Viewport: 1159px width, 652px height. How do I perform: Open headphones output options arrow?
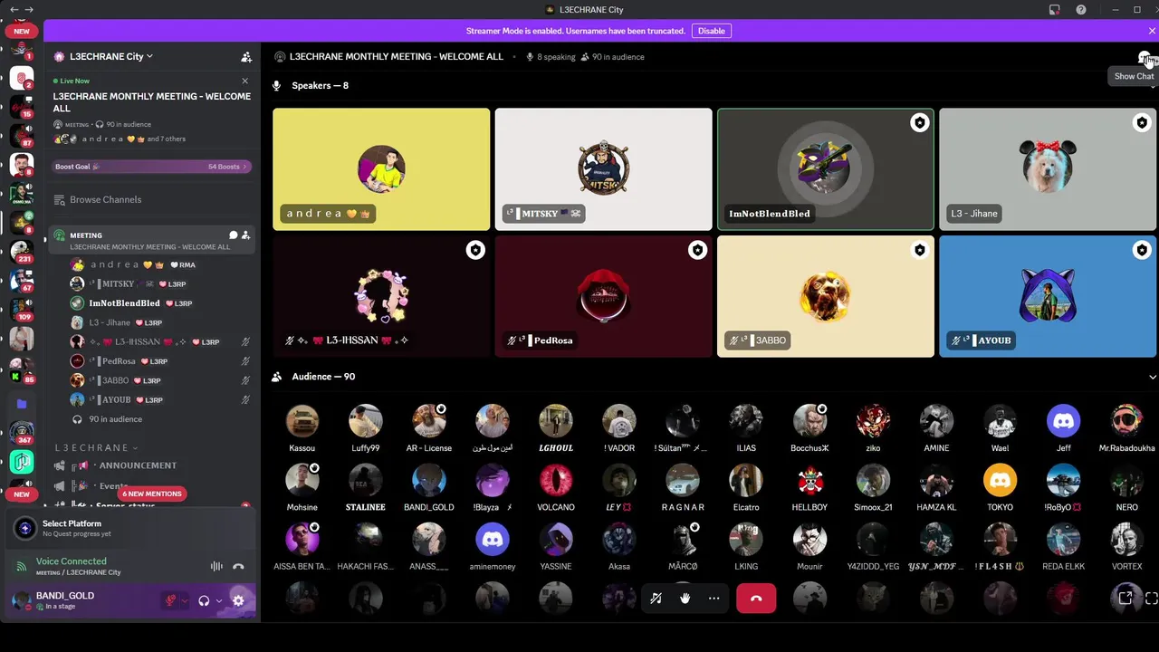click(219, 600)
